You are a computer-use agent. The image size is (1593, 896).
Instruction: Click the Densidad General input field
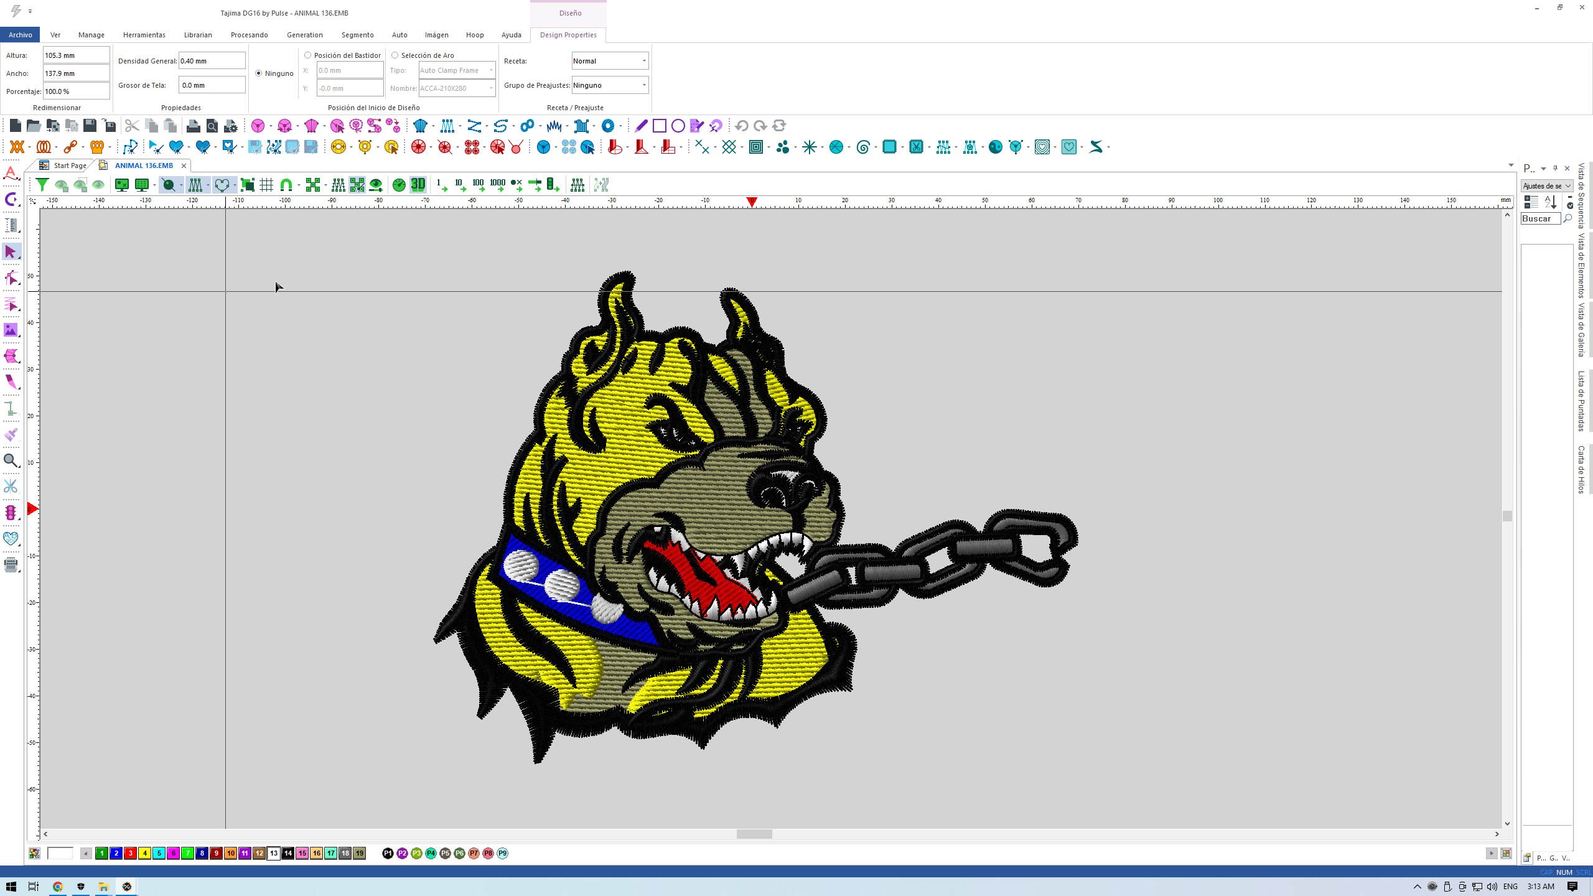pos(212,61)
